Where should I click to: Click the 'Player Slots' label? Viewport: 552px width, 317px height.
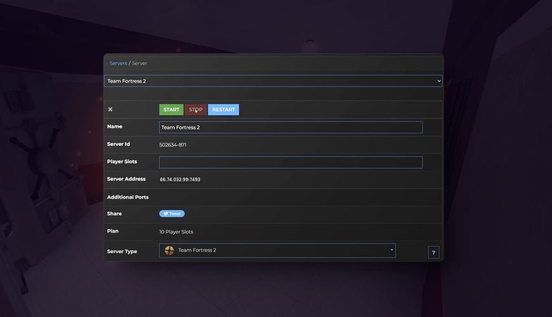coord(122,162)
